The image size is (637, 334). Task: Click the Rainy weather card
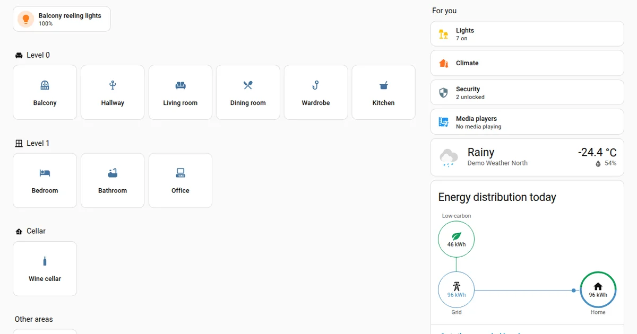coord(527,157)
